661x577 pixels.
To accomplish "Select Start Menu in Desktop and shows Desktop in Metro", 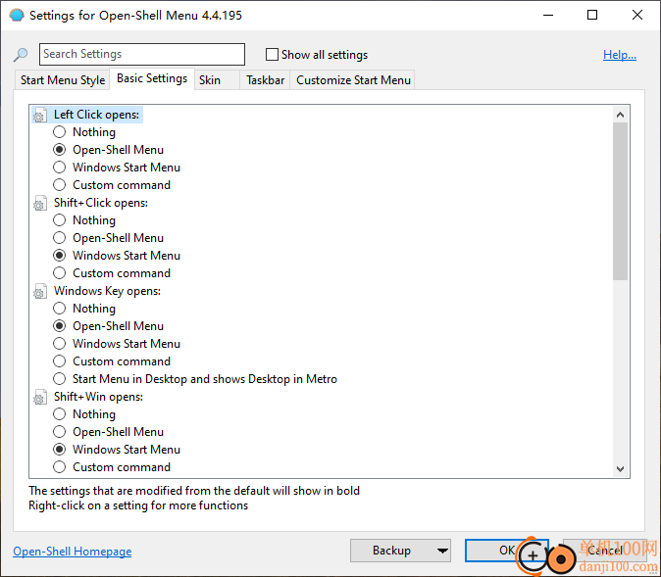I will click(x=60, y=379).
